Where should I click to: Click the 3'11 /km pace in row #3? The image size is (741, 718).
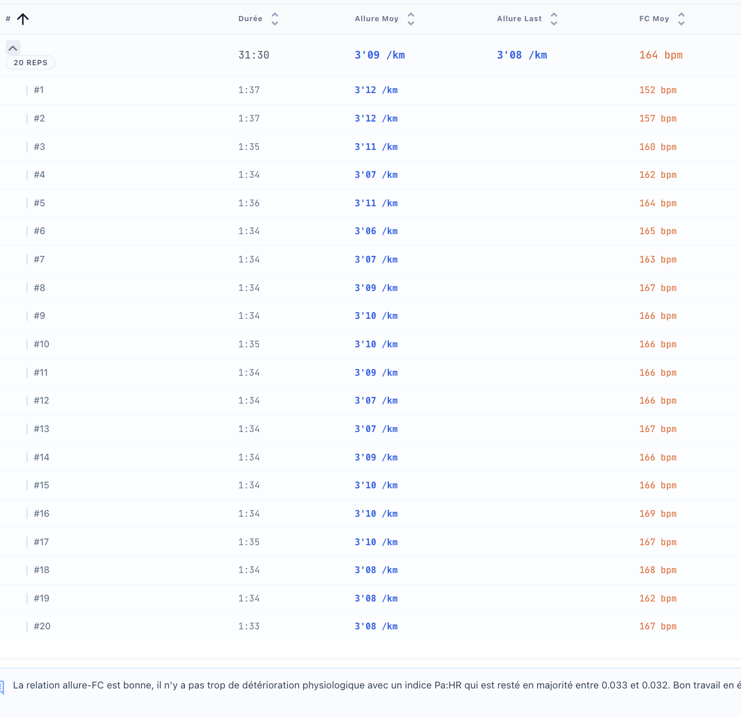pyautogui.click(x=376, y=147)
